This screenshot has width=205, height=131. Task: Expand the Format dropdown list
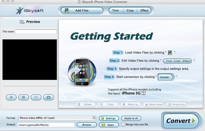pyautogui.click(x=94, y=118)
